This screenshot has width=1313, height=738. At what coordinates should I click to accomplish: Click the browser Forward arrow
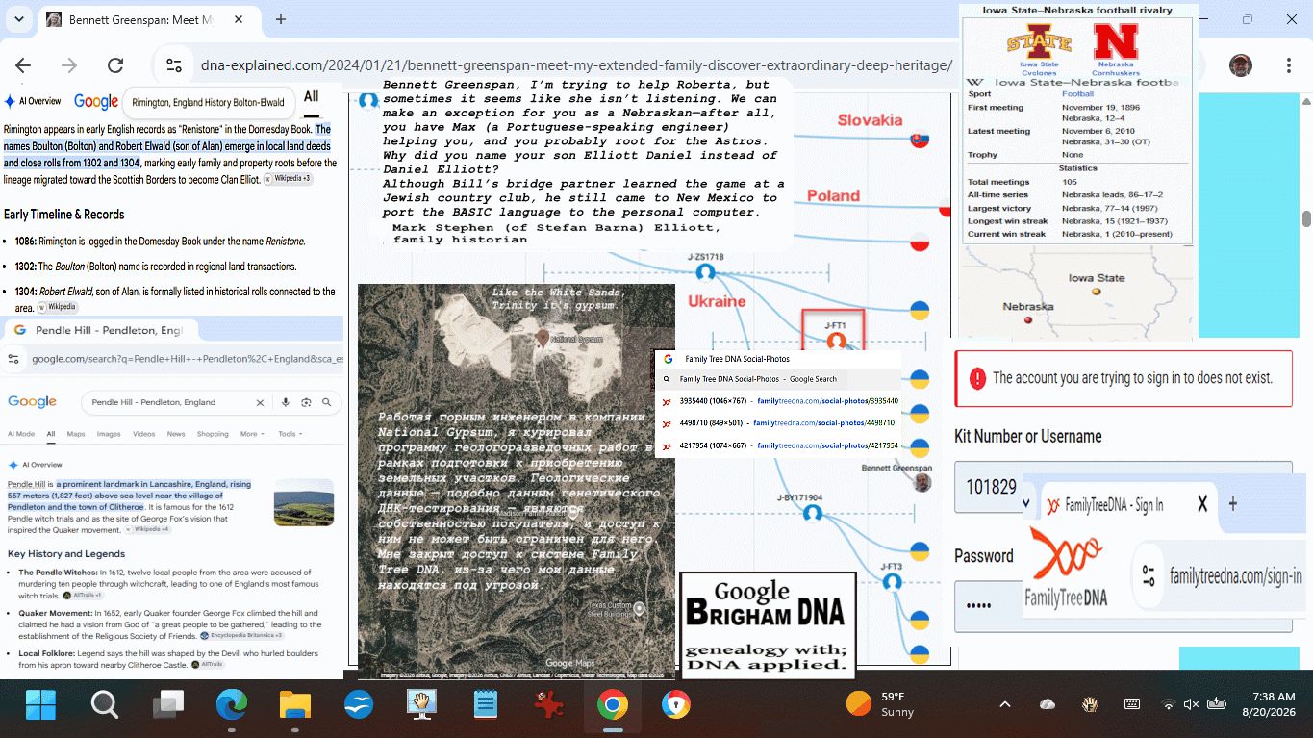tap(69, 65)
